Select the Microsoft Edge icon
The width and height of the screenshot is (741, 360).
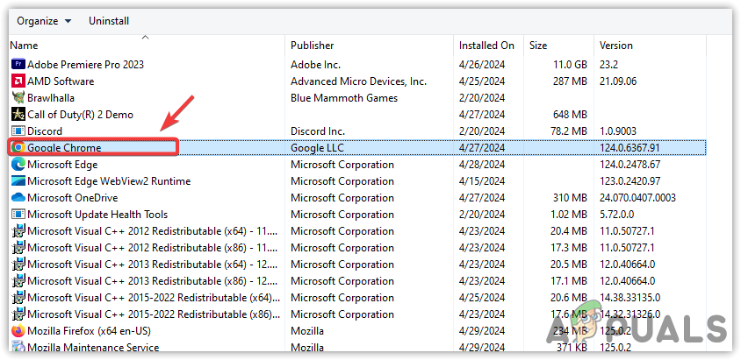[x=18, y=165]
